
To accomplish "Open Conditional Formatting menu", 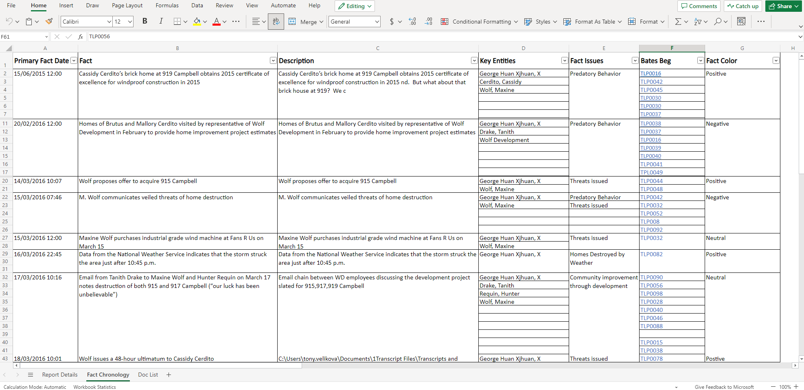I will pyautogui.click(x=479, y=22).
